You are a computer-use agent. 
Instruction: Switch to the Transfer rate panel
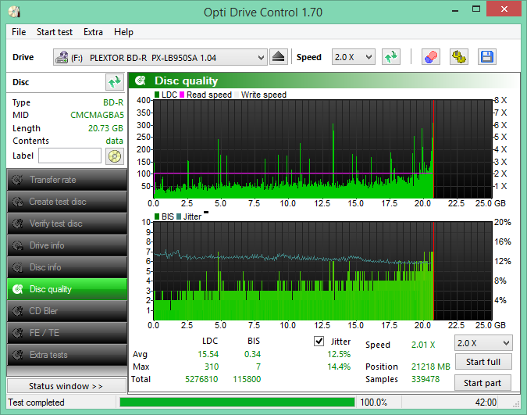tap(67, 180)
